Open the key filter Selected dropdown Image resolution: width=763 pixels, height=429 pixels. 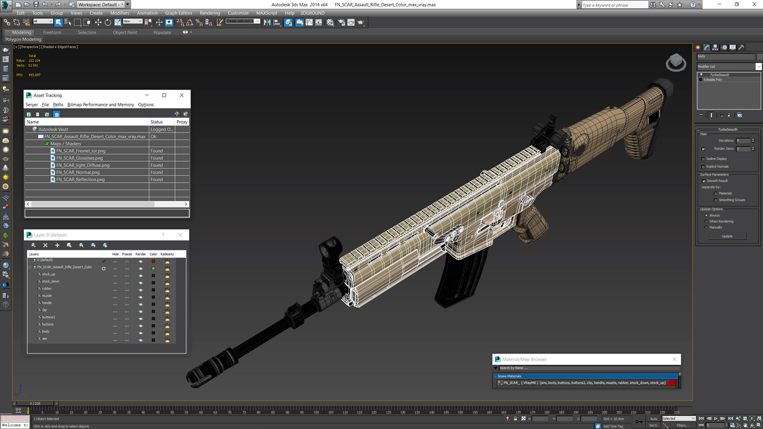[679, 419]
